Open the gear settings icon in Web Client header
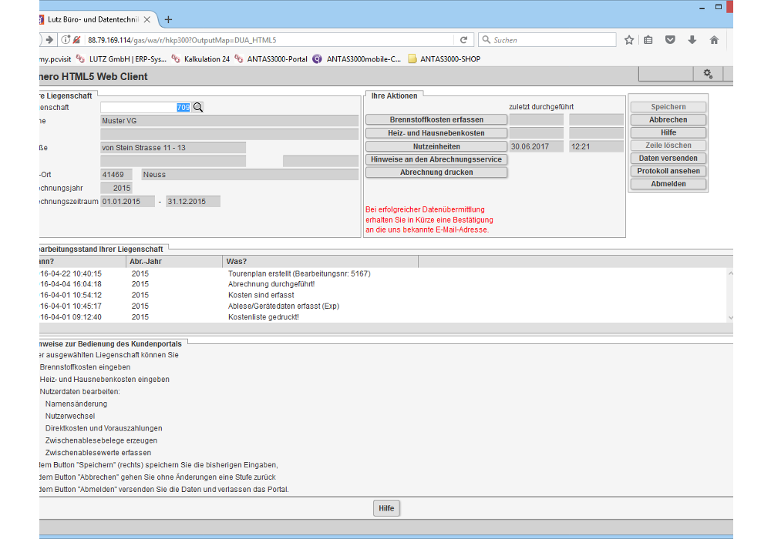The width and height of the screenshot is (771, 539). tap(707, 74)
